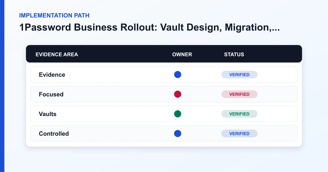The height and width of the screenshot is (172, 328).
Task: Select the Verified badge in Controlled row
Action: [239, 134]
